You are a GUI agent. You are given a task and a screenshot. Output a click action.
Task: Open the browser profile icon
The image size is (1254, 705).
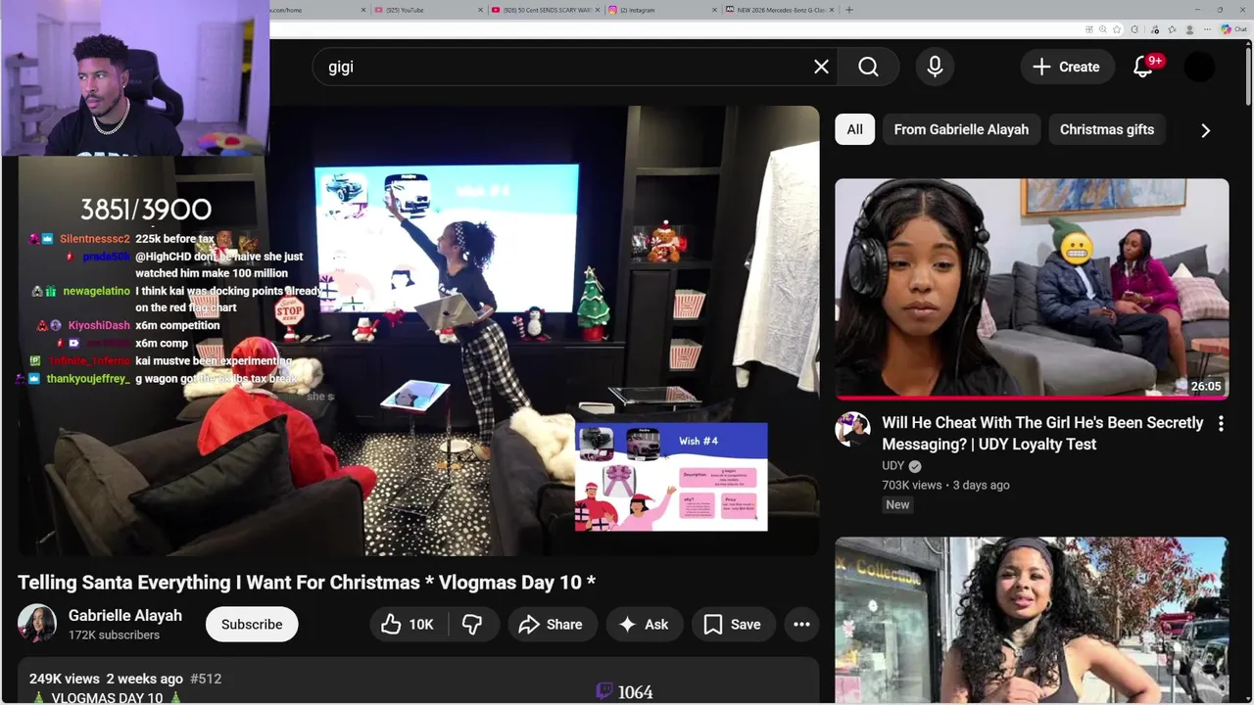click(1190, 29)
